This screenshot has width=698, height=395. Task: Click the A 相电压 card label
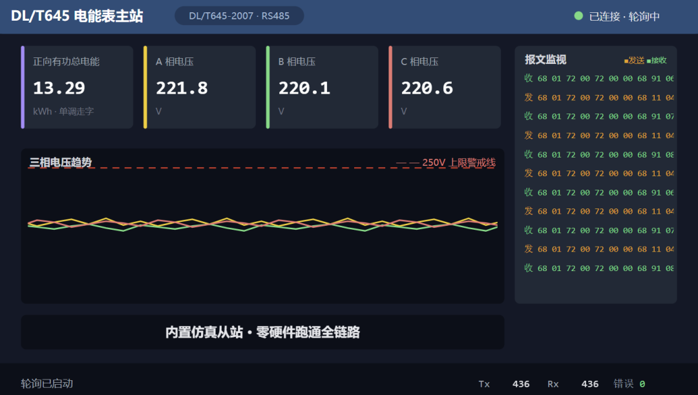[x=174, y=61]
